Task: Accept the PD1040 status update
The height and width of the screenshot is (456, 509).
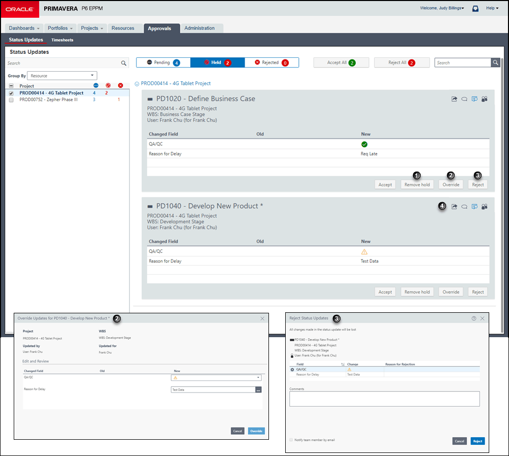Action: (385, 292)
